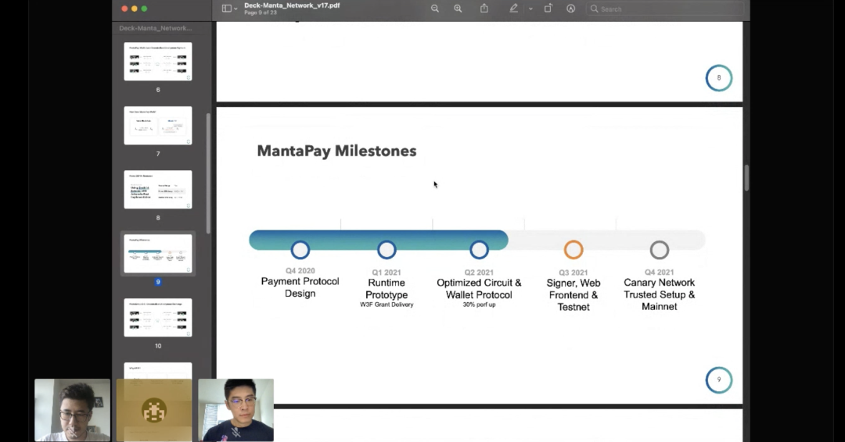Screen dimensions: 845x442
Task: Click the sidebar vertical scrollbar
Action: (x=208, y=173)
